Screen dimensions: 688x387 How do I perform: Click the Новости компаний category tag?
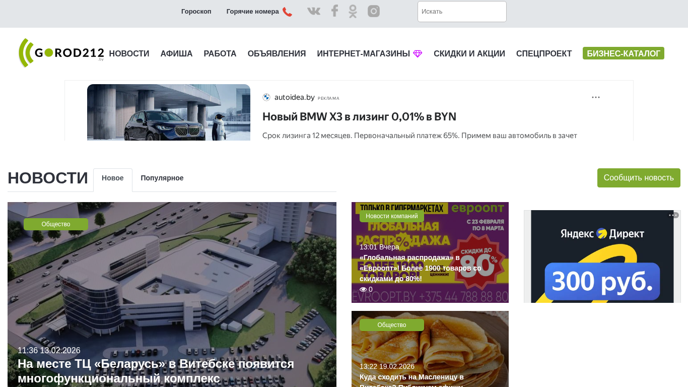pyautogui.click(x=392, y=216)
